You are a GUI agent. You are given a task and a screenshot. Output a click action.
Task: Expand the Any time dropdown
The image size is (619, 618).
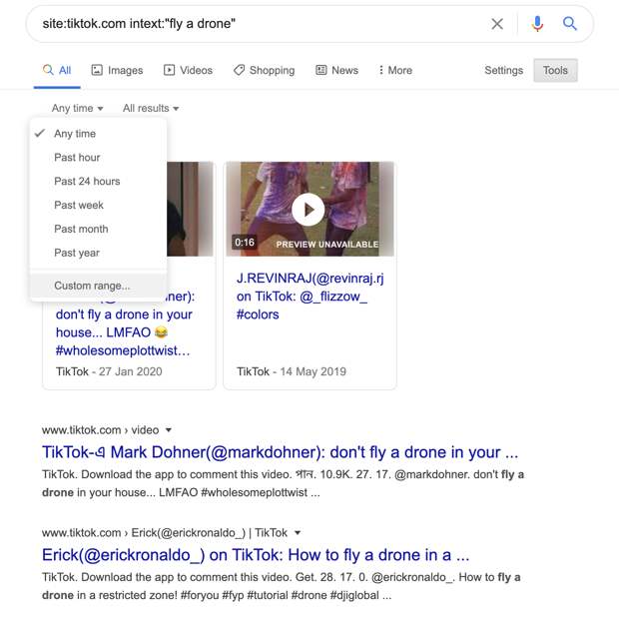pos(78,108)
